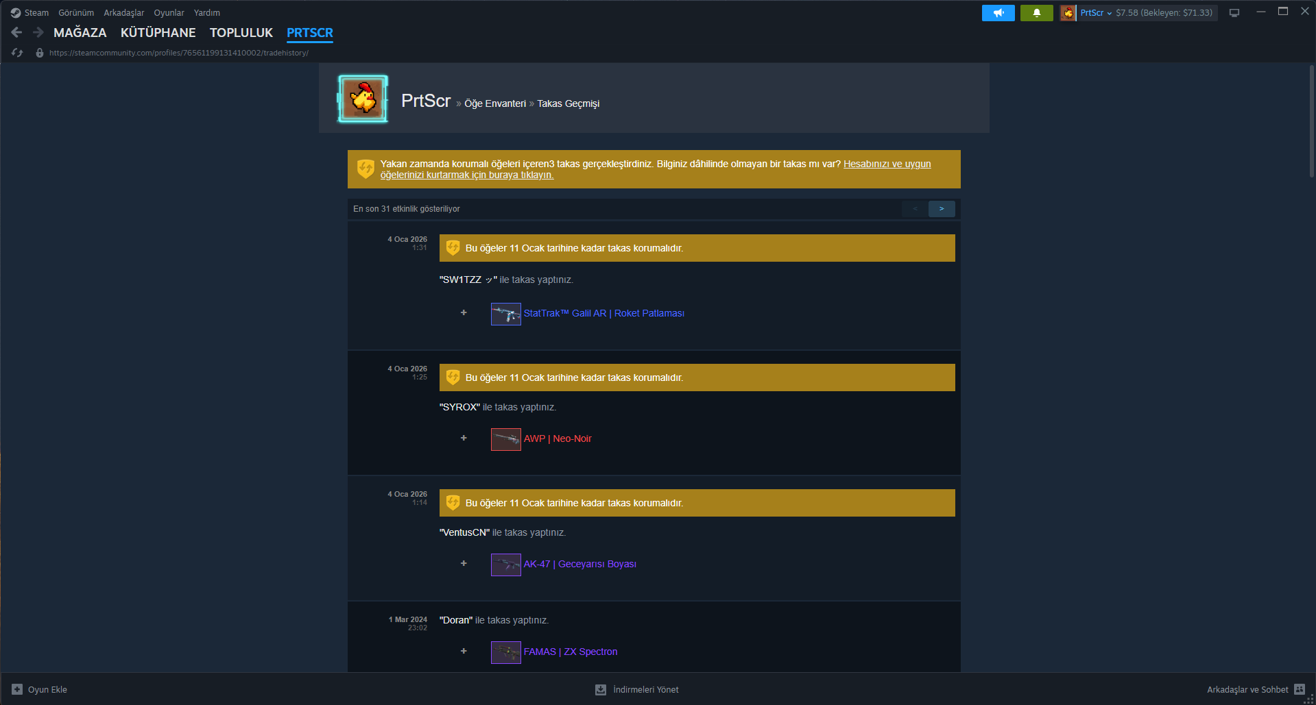Open the friends chat icon in bottom corner

[x=1300, y=689]
